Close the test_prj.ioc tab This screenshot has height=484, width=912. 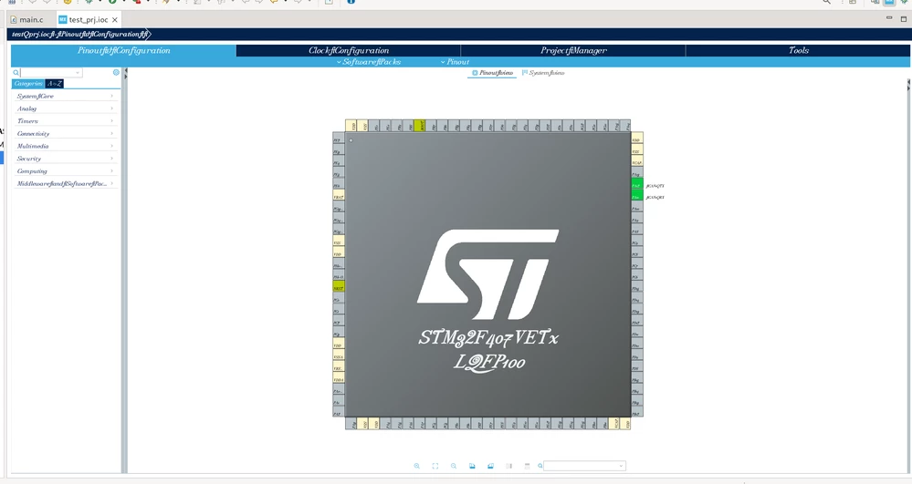[115, 20]
